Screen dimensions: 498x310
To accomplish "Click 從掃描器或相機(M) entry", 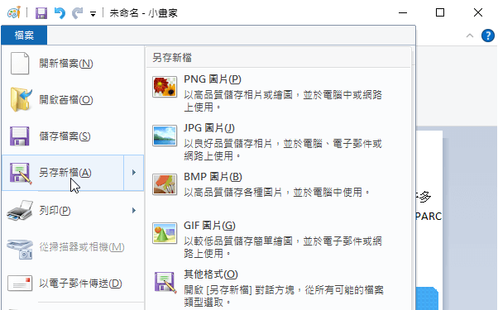I will (73, 247).
